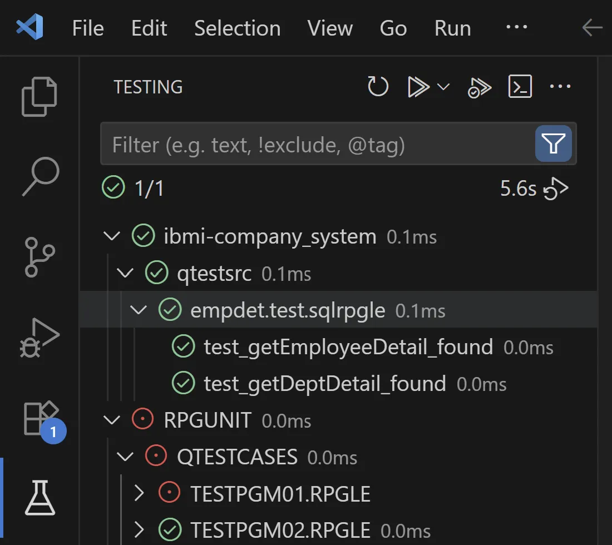Select the Testing beaker icon
This screenshot has width=612, height=545.
coord(40,498)
